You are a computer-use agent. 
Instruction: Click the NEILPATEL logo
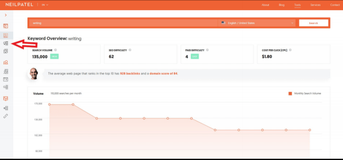tap(19, 4)
